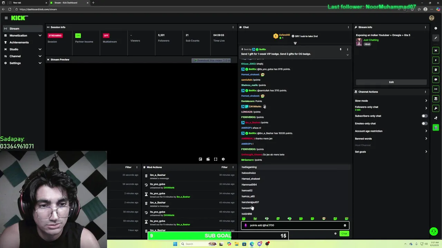Open the Slow mode settings
Viewport: 442px width, 248px height.
click(x=391, y=101)
